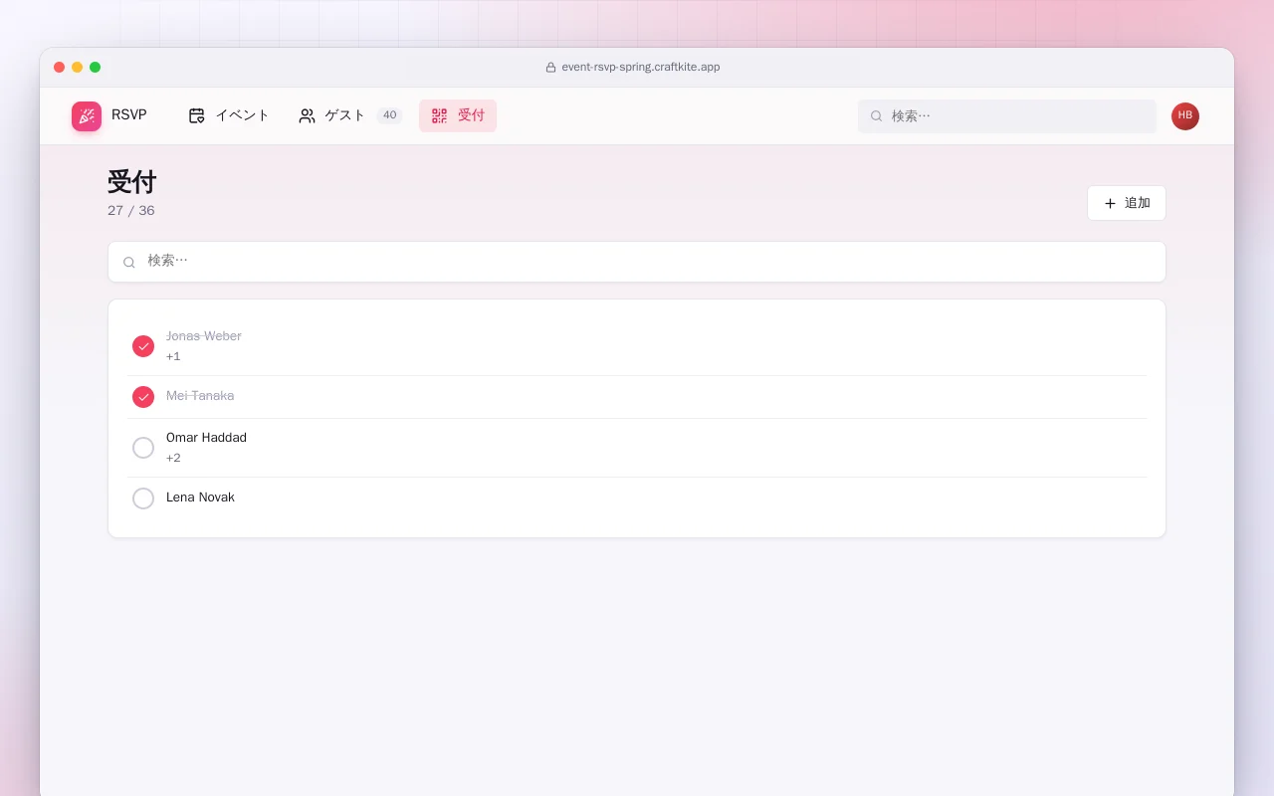Screen dimensions: 1274x796
Task: Uncheck Jonas Weber check-in toggle
Action: pyautogui.click(x=143, y=346)
